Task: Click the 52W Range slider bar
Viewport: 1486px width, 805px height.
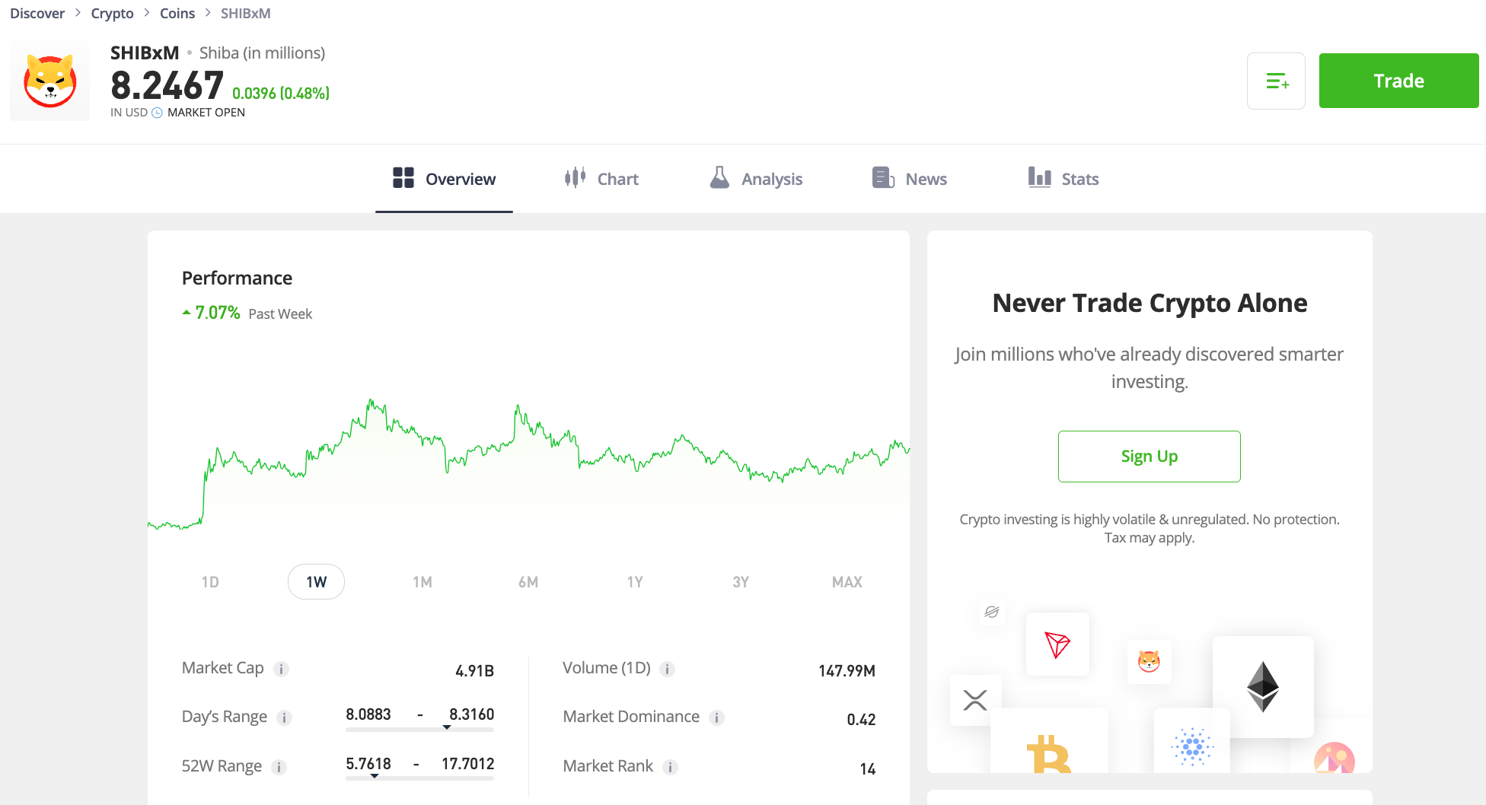Action: (x=419, y=778)
